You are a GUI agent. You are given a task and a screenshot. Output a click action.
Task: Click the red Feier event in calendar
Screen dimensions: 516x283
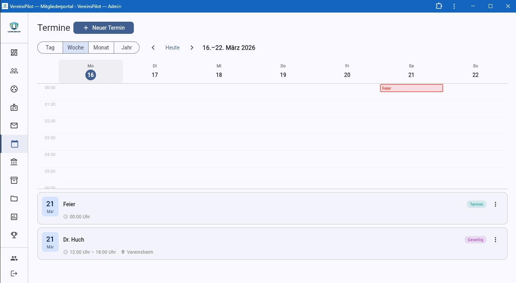[411, 88]
